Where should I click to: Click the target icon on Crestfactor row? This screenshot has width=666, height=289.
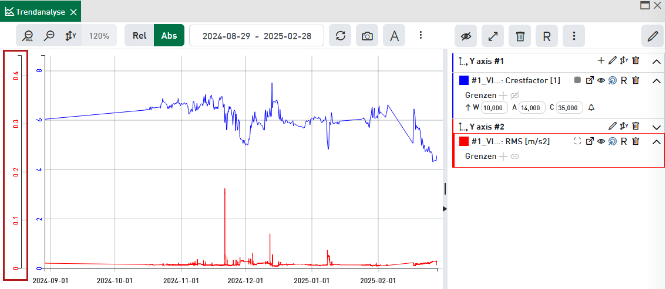[x=612, y=80]
